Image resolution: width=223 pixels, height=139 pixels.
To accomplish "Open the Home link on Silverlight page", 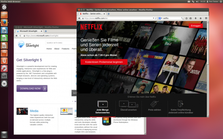I will tap(49, 49).
